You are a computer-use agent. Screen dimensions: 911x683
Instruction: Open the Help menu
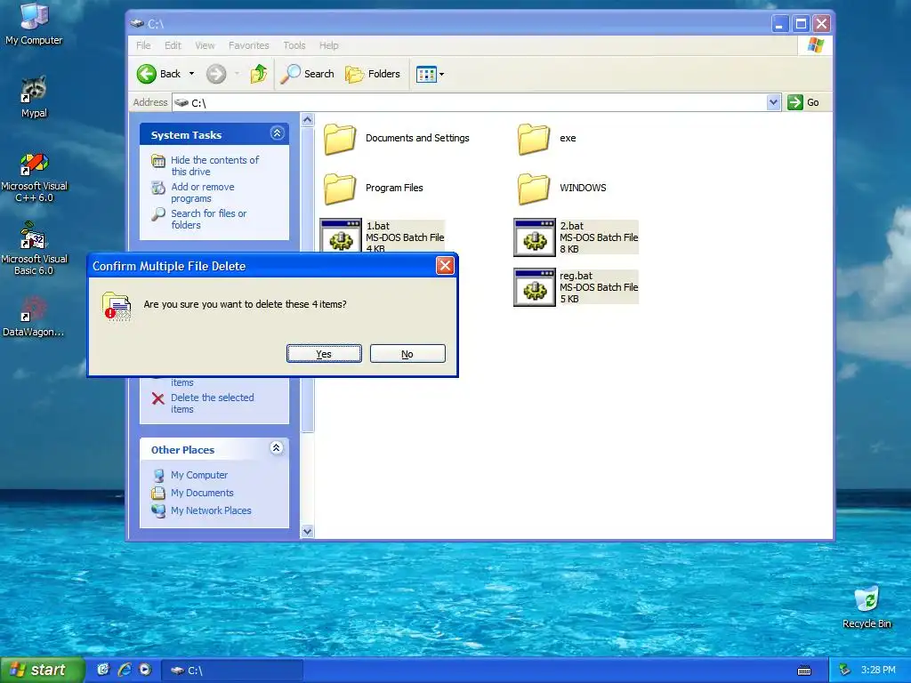tap(328, 45)
